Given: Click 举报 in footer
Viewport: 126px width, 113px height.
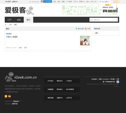Looking at the screenshot, I should [x=100, y=79].
